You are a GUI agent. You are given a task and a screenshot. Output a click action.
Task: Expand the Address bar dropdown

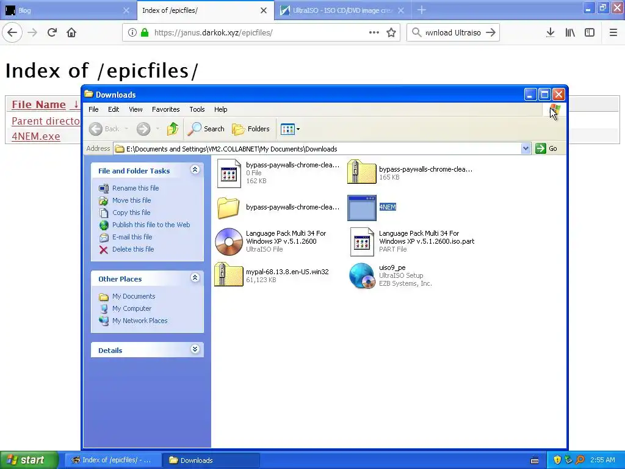(526, 148)
